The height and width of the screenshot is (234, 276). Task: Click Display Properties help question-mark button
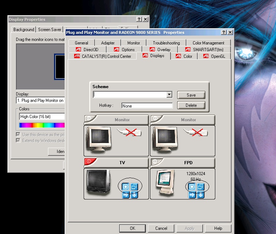point(139,19)
